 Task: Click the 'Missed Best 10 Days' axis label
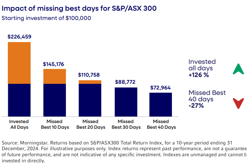coord(54,124)
